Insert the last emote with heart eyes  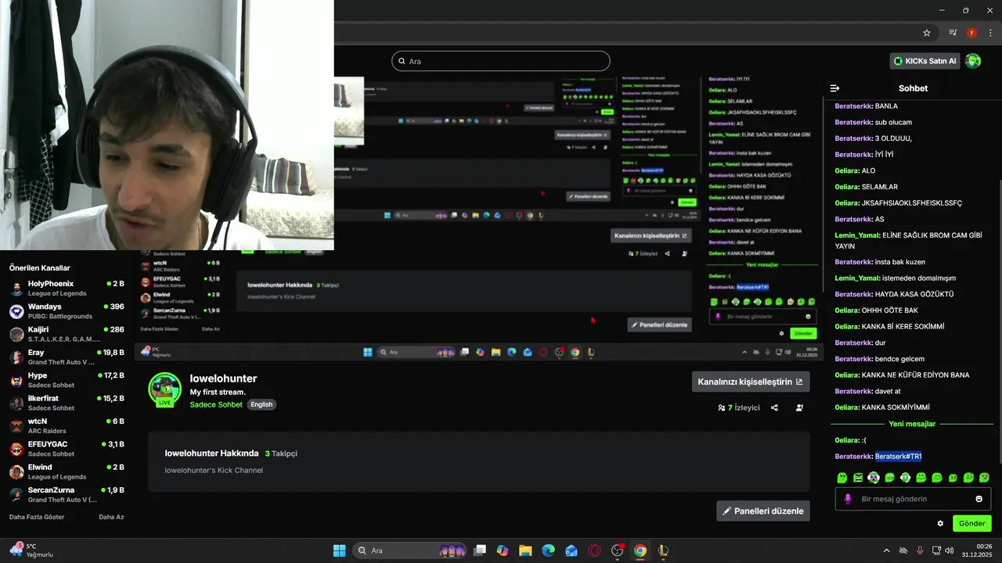(x=984, y=477)
